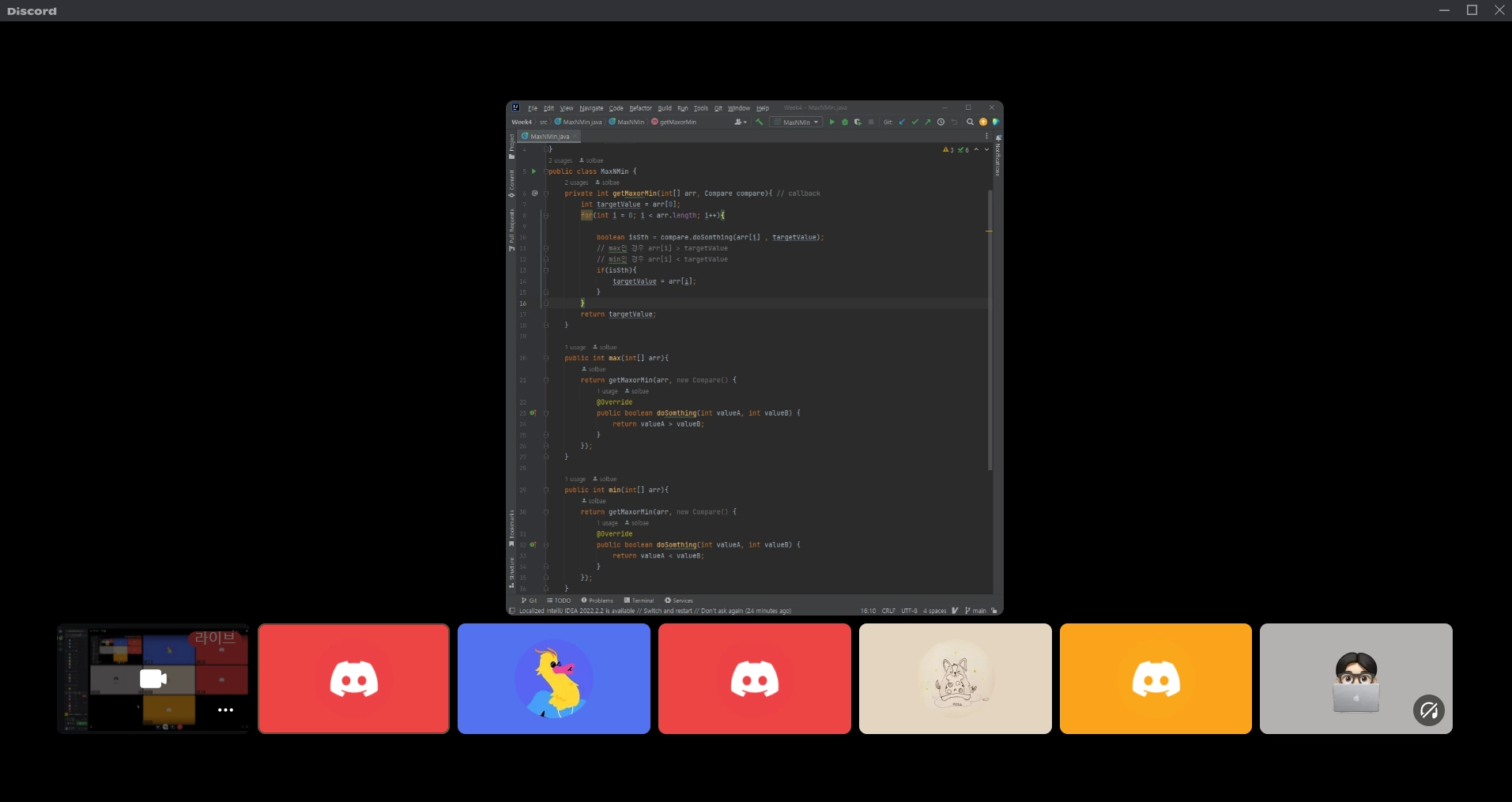This screenshot has height=802, width=1512.
Task: Click the blue Git Update Project arrow
Action: click(x=902, y=122)
